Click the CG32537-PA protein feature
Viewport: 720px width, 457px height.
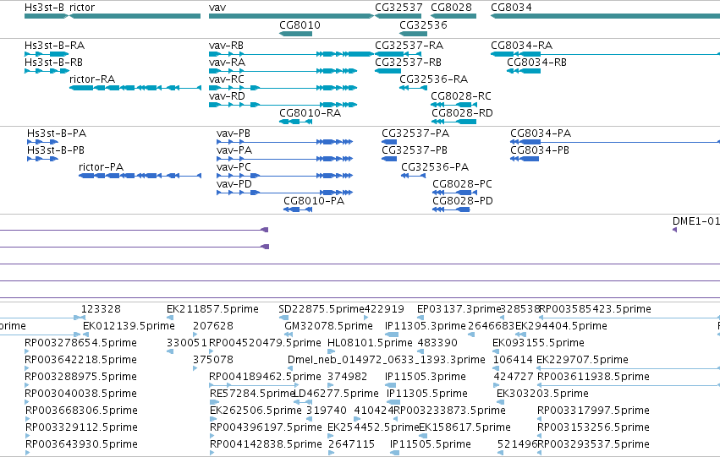[389, 142]
